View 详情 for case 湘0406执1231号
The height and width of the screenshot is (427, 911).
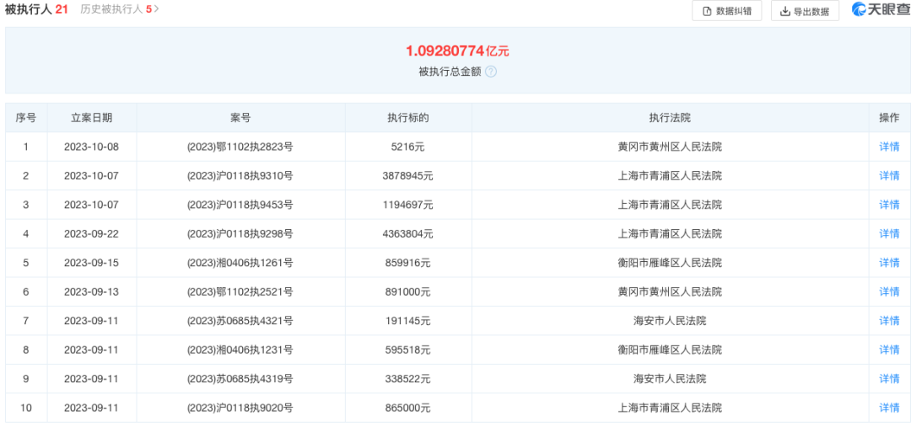889,350
